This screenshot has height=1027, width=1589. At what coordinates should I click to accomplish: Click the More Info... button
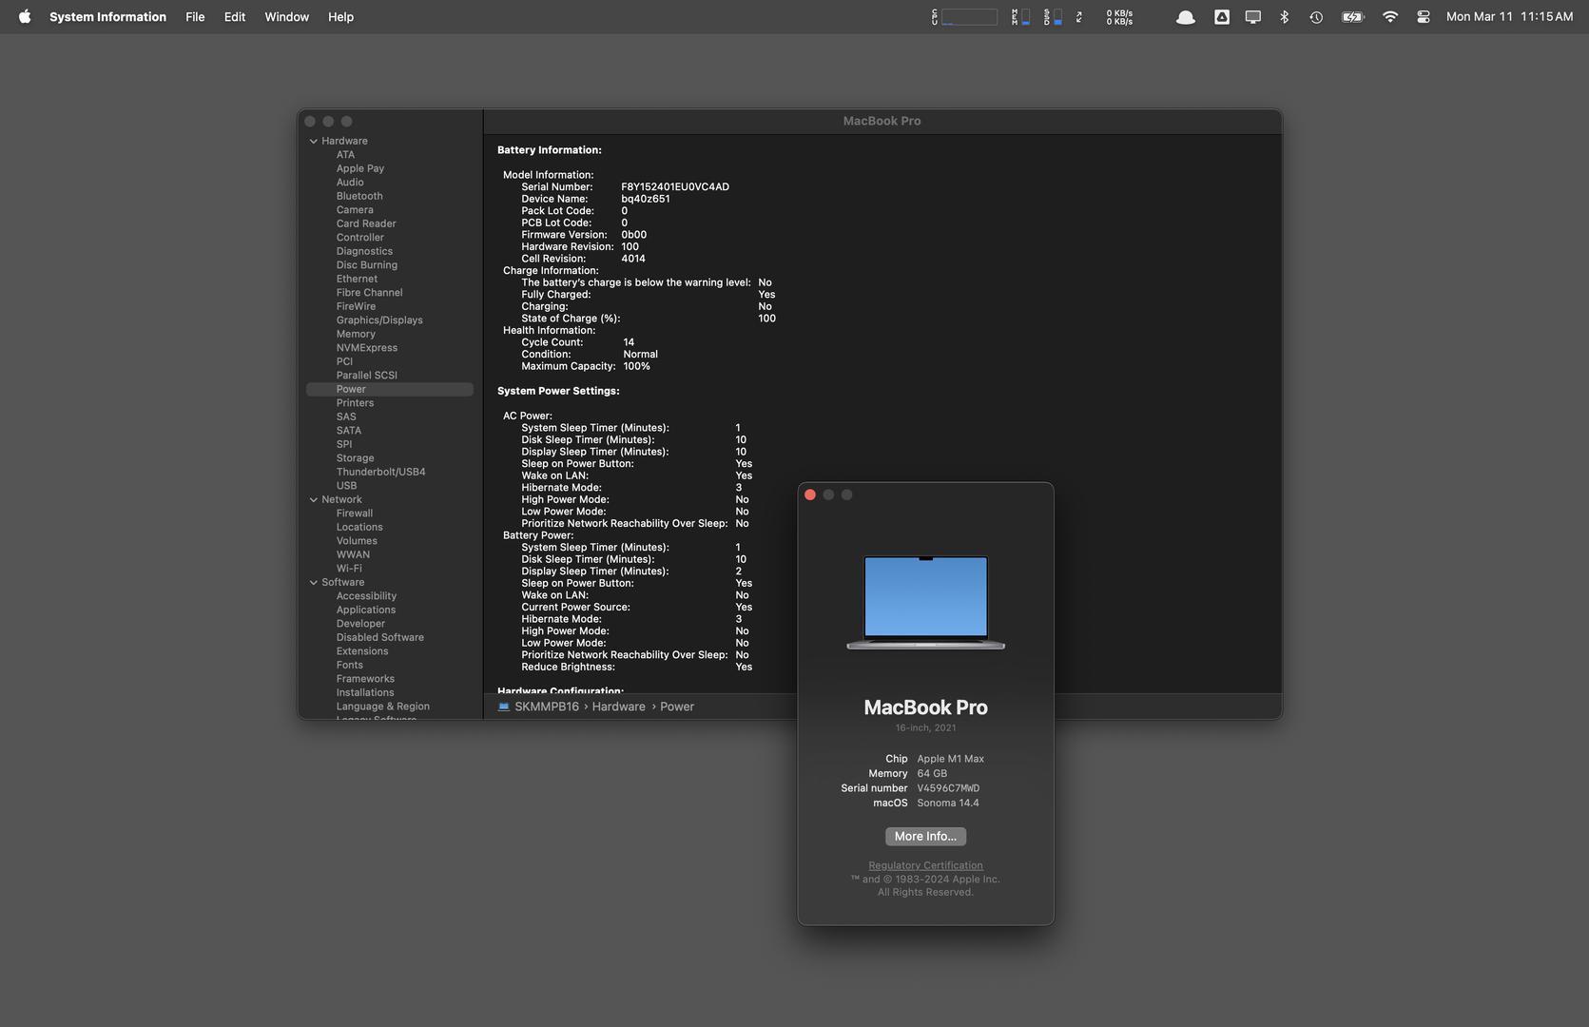click(x=925, y=836)
